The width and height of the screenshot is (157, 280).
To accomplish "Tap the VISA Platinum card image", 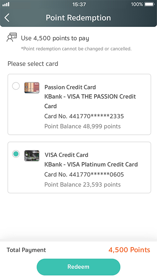I will [x=32, y=156].
